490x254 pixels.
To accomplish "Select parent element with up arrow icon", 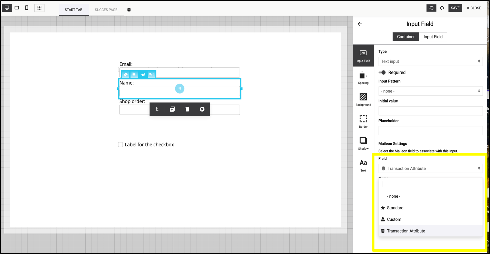I will pyautogui.click(x=157, y=109).
